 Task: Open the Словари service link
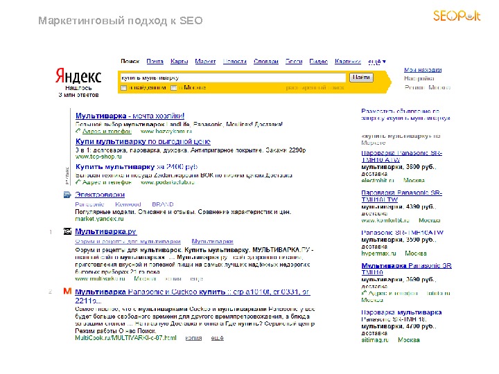pyautogui.click(x=266, y=62)
